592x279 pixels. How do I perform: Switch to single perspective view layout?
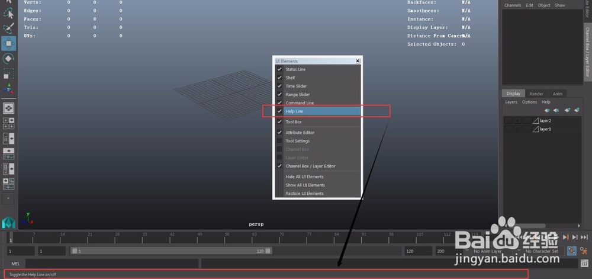click(9, 108)
